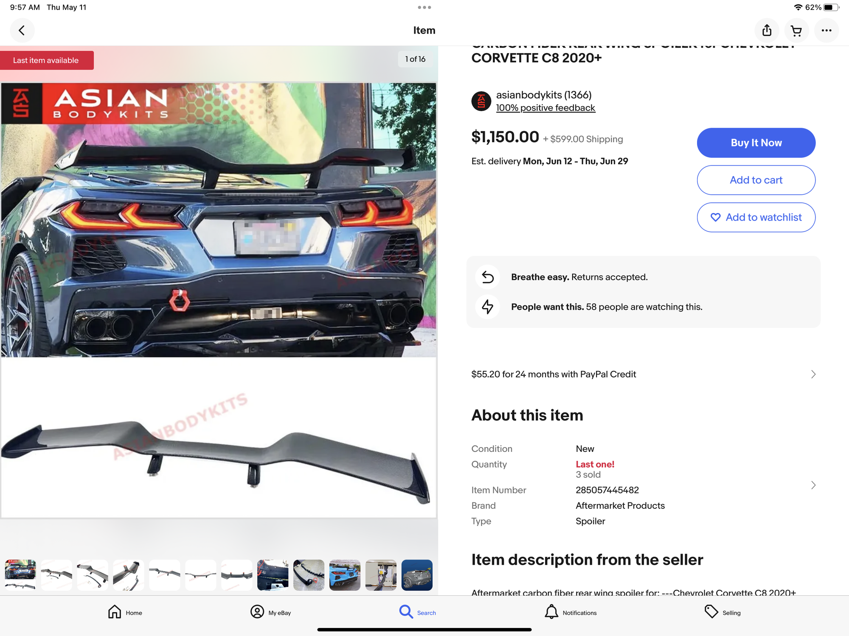Select the light blue Corvette thumbnail
This screenshot has height=636, width=849.
click(x=345, y=575)
